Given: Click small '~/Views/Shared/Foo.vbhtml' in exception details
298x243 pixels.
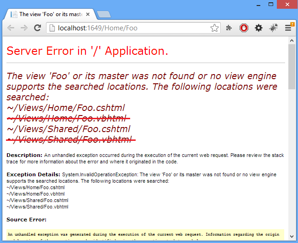Looking at the screenshot, I should pos(37,207).
